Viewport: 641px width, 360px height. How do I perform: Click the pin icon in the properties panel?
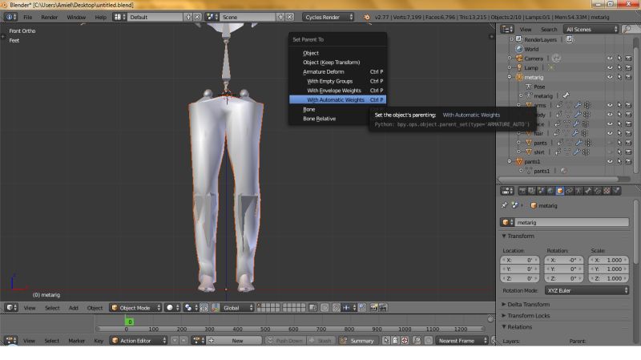[504, 205]
